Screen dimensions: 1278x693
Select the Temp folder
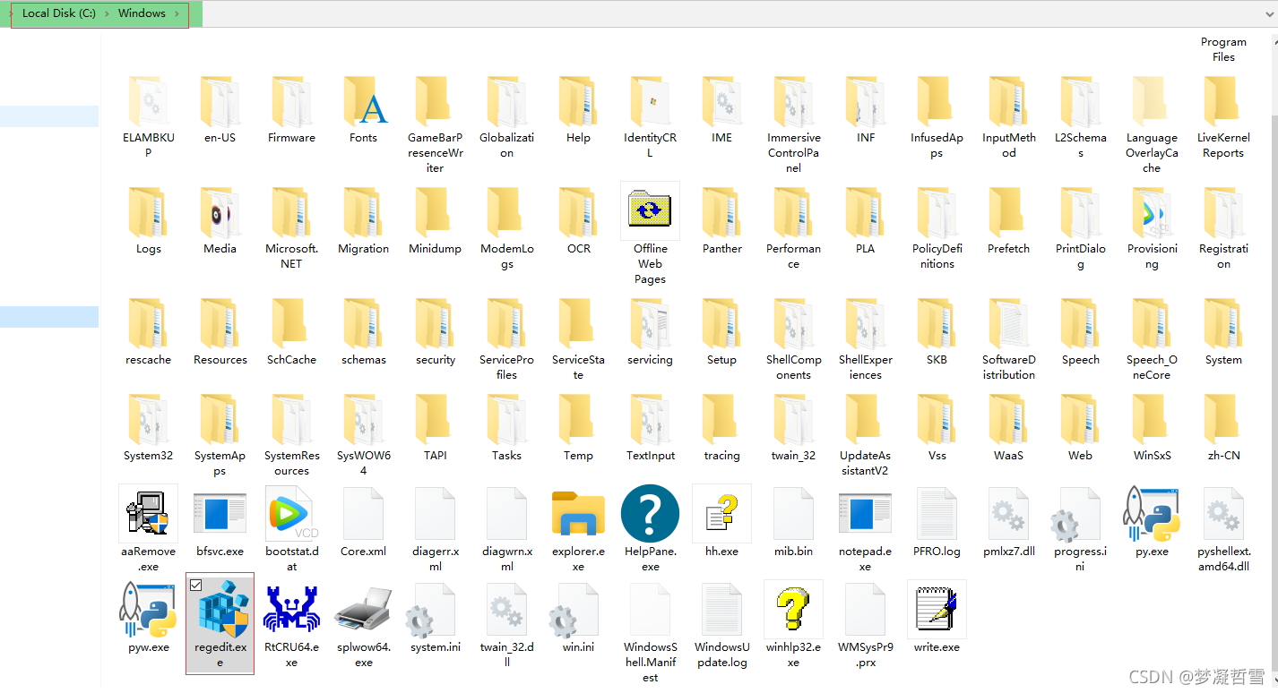click(x=578, y=427)
